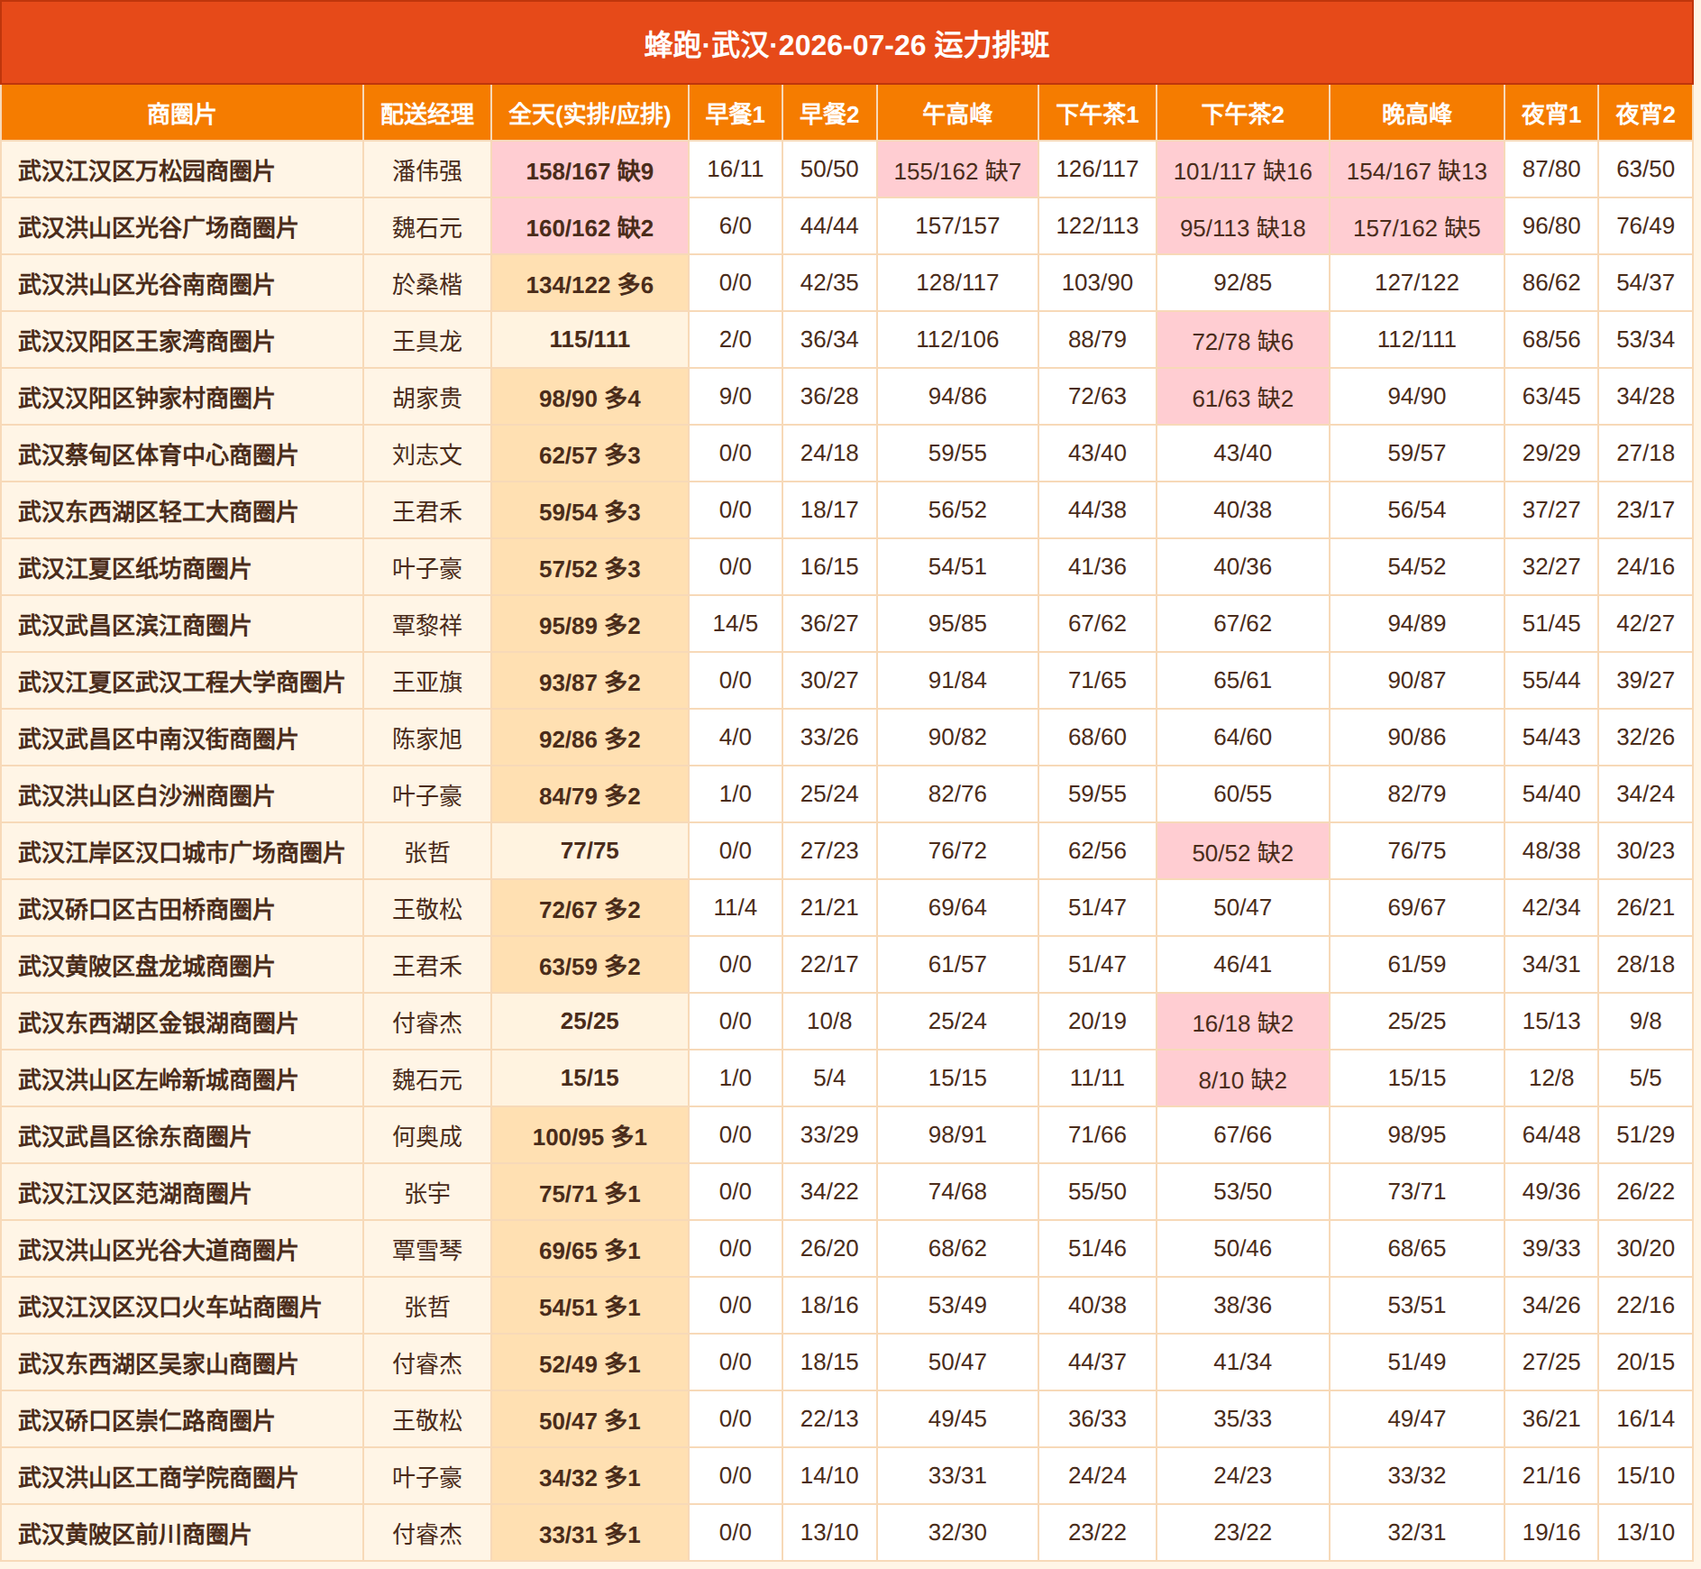
Task: Select manager name 王具龙
Action: [x=427, y=341]
